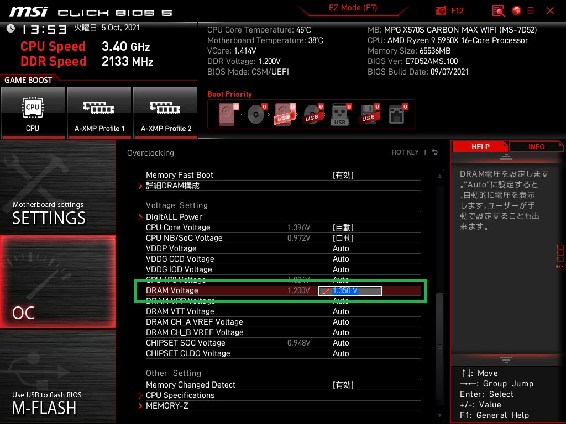Select the CHIPSET CLDO Voltage Auto value
566x424 pixels.
pos(340,353)
